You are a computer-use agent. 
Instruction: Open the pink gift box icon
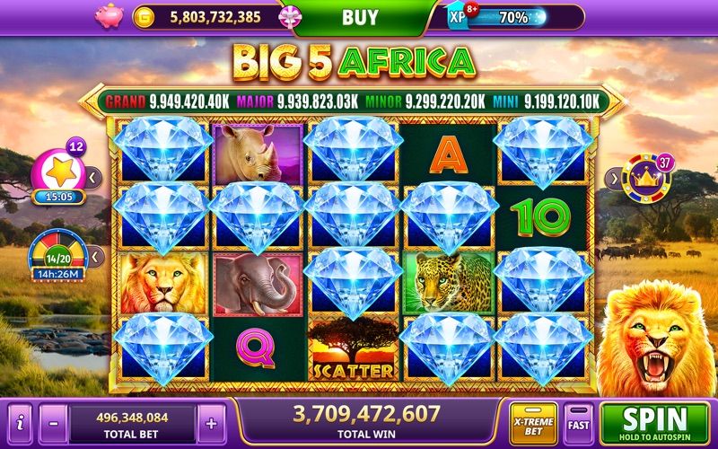[x=290, y=17]
